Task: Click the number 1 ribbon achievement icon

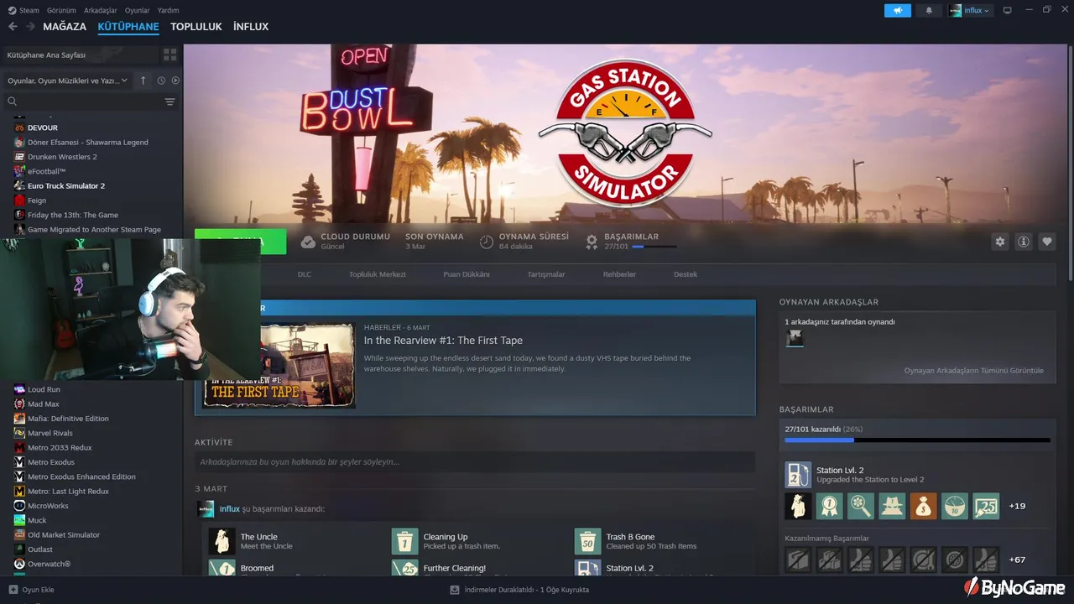Action: (830, 506)
